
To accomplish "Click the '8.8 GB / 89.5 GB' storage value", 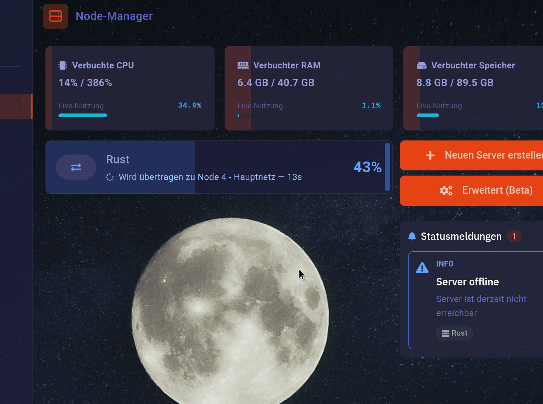I will pos(455,82).
